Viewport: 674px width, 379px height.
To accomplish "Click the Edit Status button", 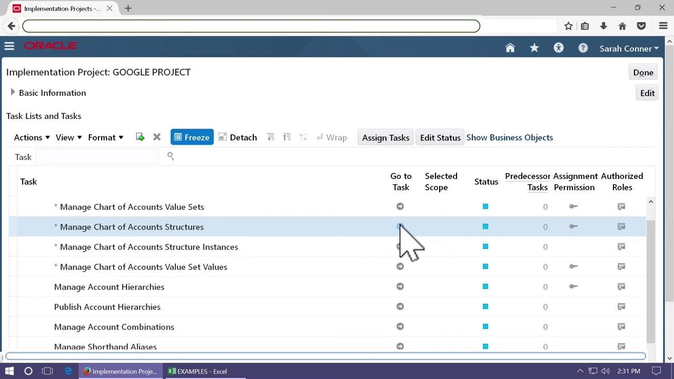I will point(440,137).
